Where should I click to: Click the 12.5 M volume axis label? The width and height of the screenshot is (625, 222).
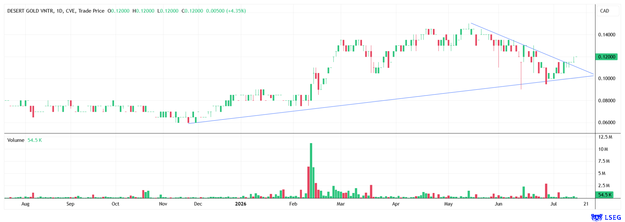pos(605,137)
